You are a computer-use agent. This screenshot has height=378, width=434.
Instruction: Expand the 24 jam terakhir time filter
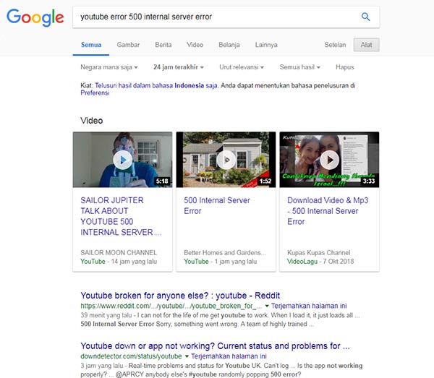(x=179, y=67)
